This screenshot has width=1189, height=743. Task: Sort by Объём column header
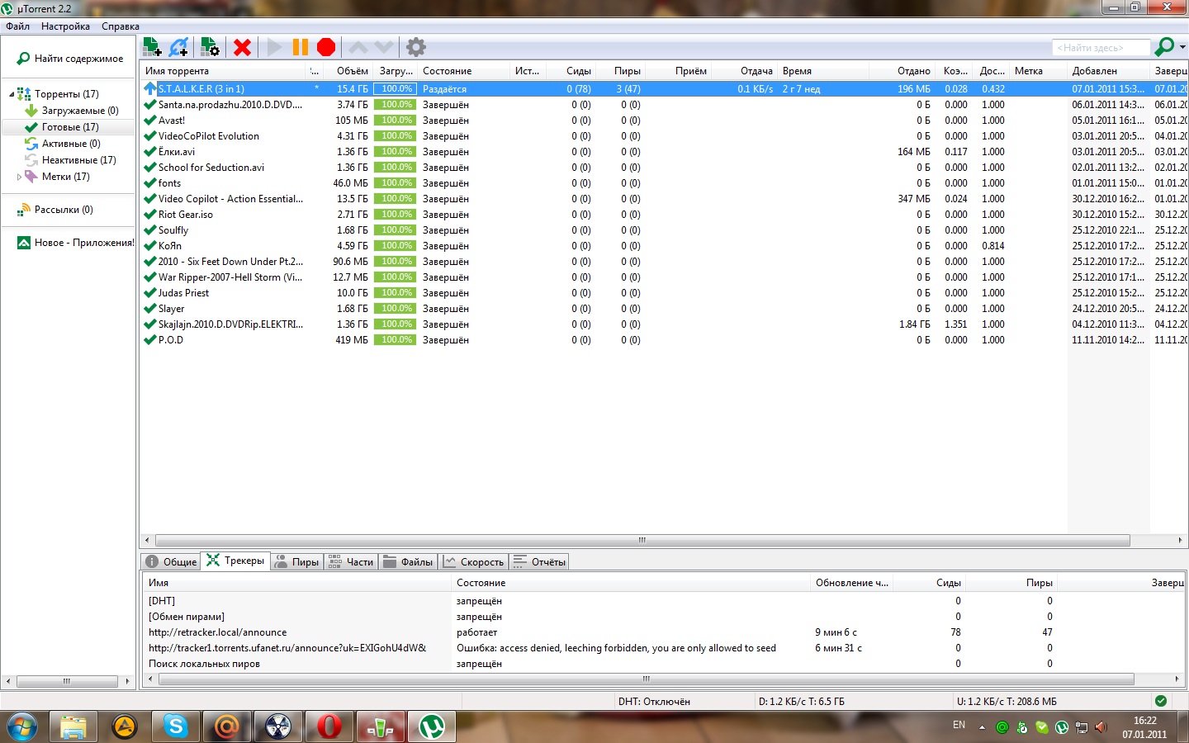(x=348, y=71)
